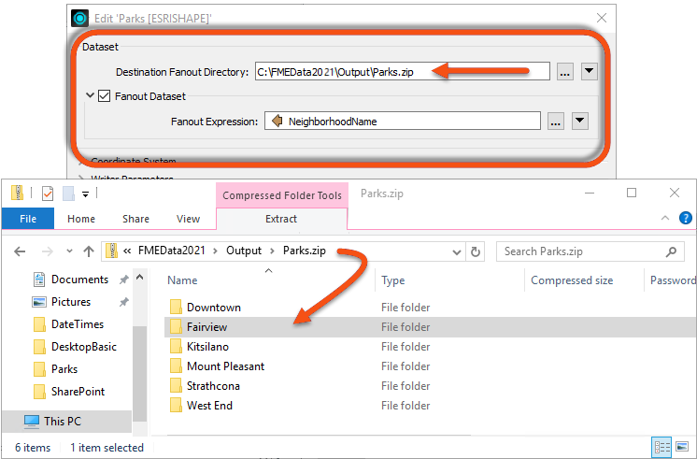Viewport: 697px width, 459px height.
Task: Click the Kitsilano folder icon
Action: point(176,346)
